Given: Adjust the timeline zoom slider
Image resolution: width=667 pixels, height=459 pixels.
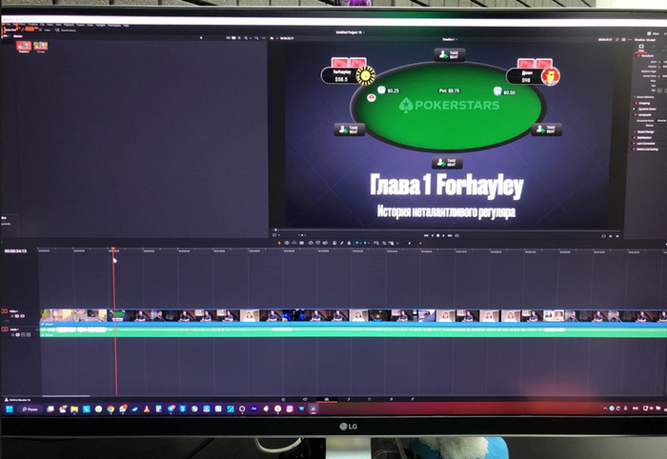Looking at the screenshot, I should pos(410,243).
